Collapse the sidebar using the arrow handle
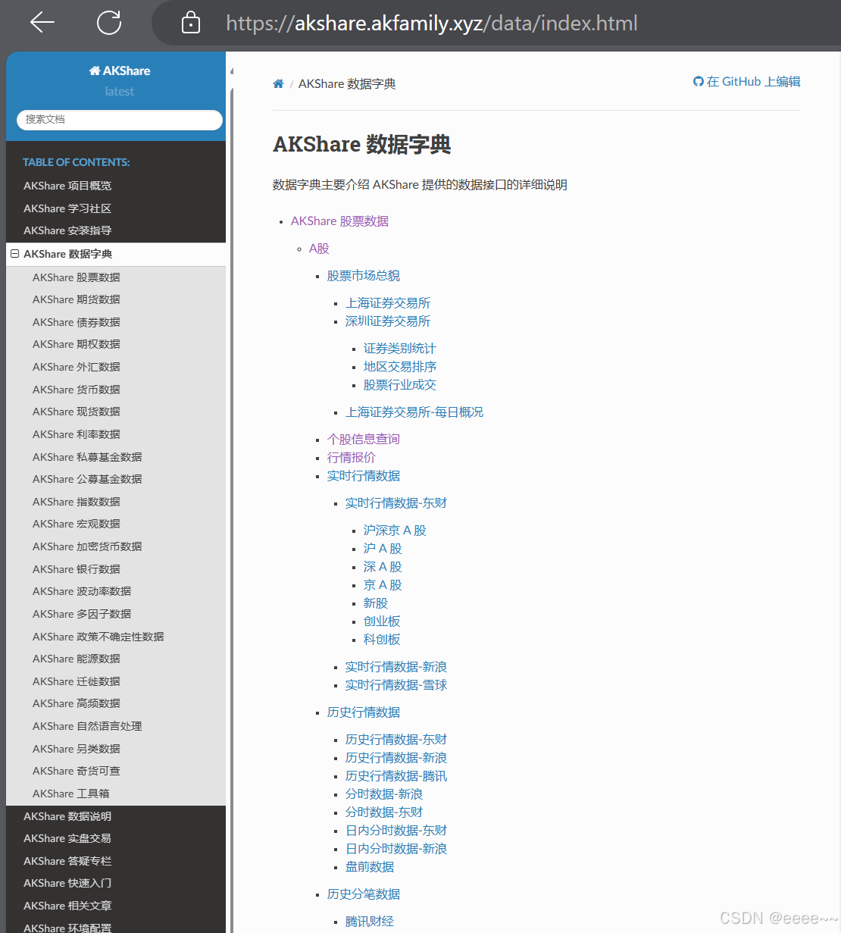 click(x=230, y=70)
